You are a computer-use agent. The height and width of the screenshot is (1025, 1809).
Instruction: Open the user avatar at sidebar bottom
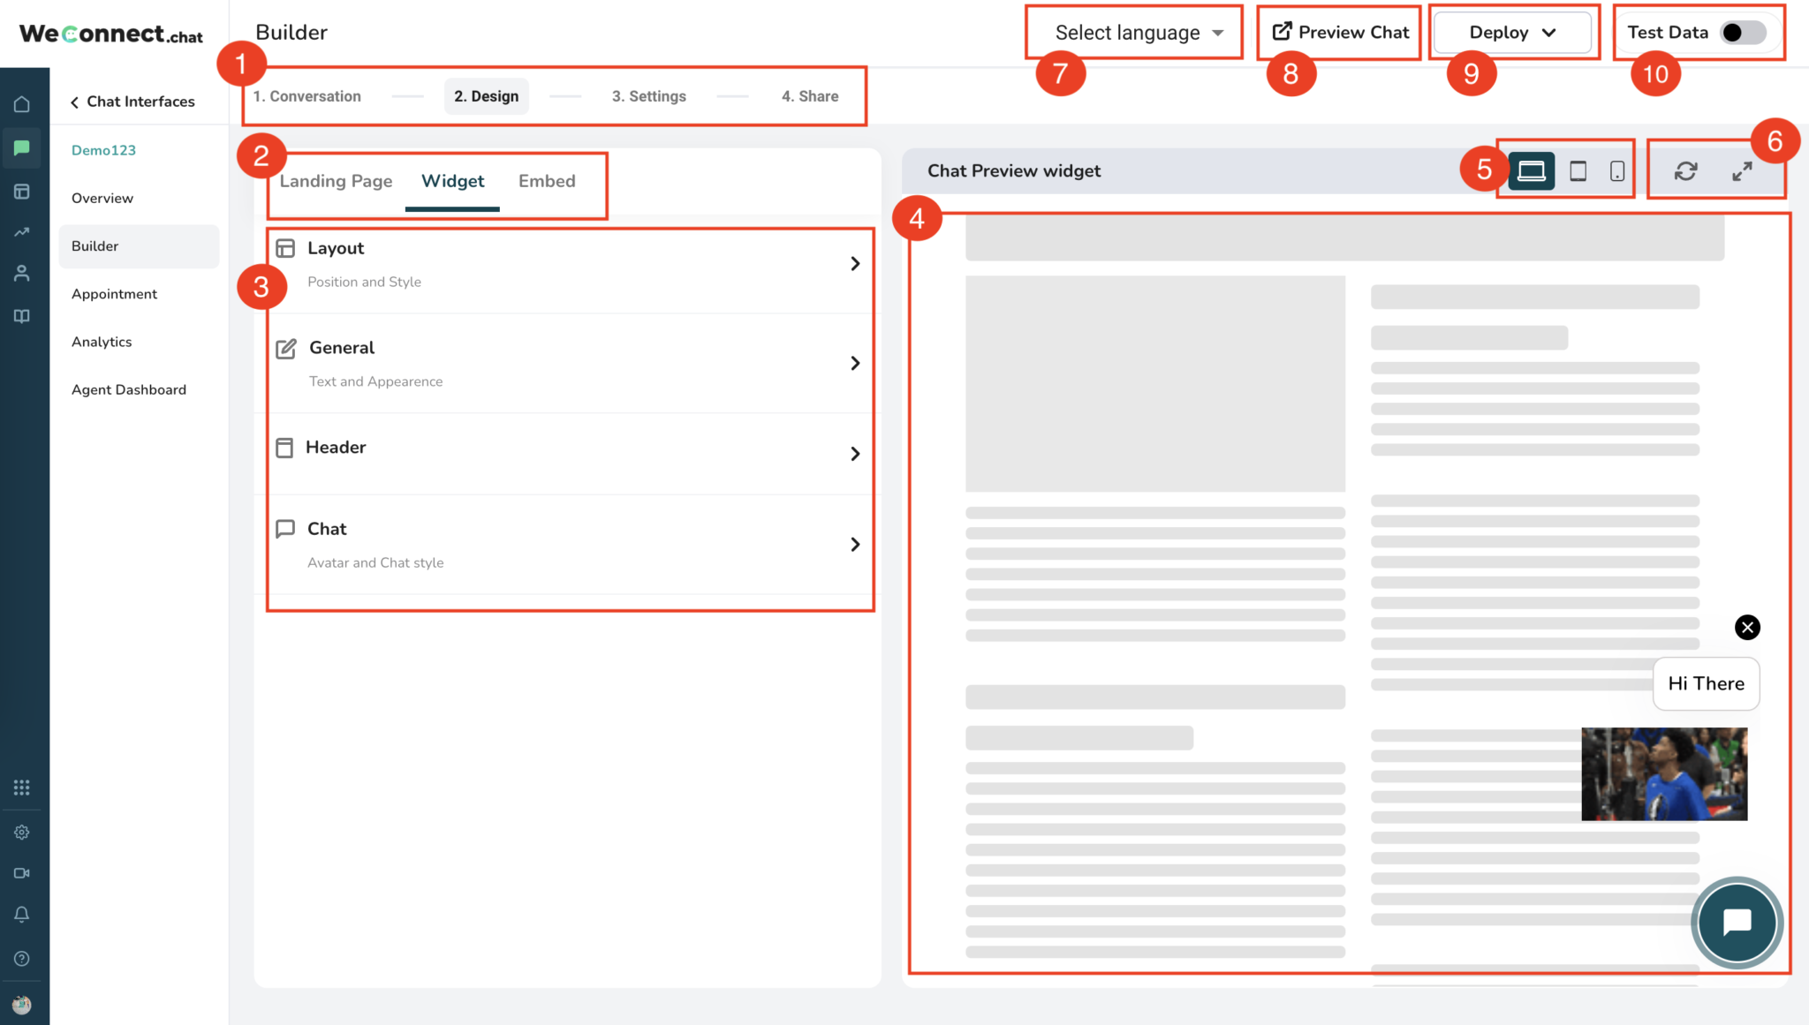click(x=22, y=1005)
